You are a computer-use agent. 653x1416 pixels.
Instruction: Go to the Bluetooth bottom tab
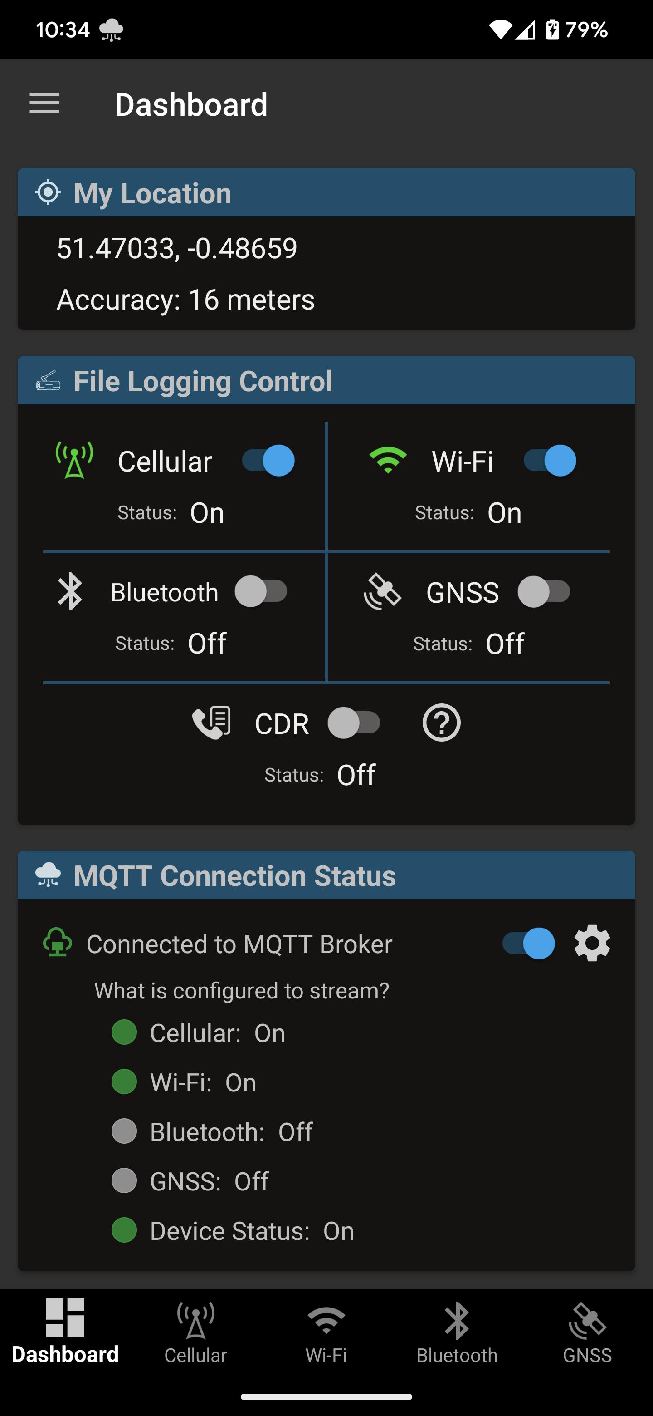point(457,1333)
